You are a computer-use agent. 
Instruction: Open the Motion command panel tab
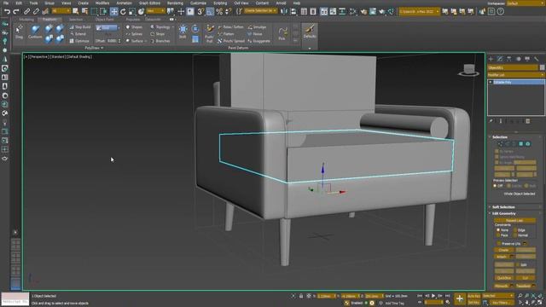(519, 59)
